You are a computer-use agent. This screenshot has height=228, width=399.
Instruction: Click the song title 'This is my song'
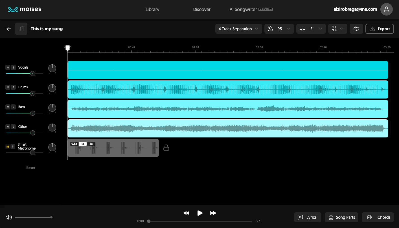47,29
